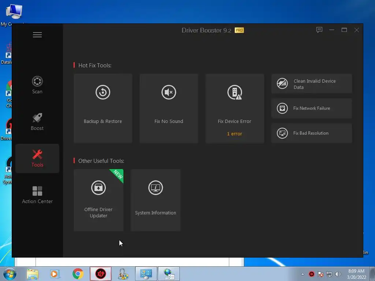Click the Fix Network Failure port icon
This screenshot has height=281, width=375.
pyautogui.click(x=282, y=108)
